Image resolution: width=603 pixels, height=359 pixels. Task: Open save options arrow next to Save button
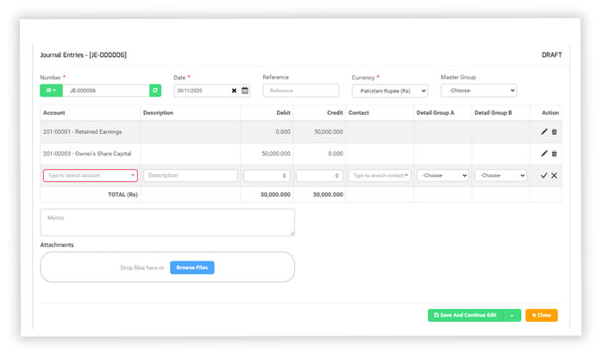point(512,315)
